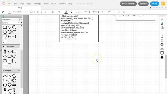Open the text T panel icon
The width and height of the screenshot is (167, 94).
[x=162, y=32]
